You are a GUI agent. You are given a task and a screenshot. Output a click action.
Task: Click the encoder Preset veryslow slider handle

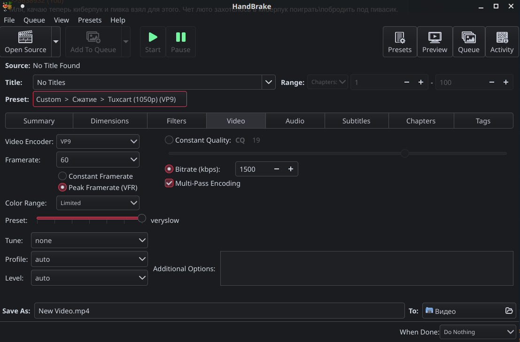point(141,219)
